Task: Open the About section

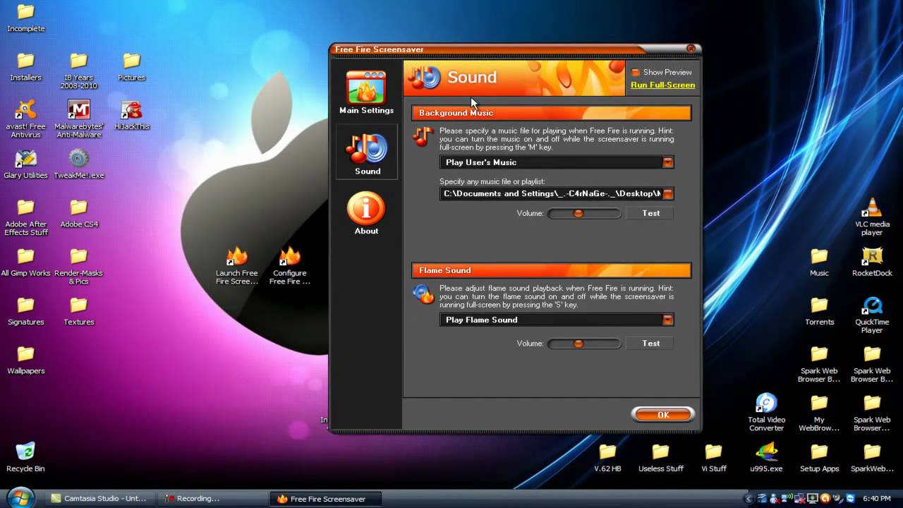Action: point(366,214)
